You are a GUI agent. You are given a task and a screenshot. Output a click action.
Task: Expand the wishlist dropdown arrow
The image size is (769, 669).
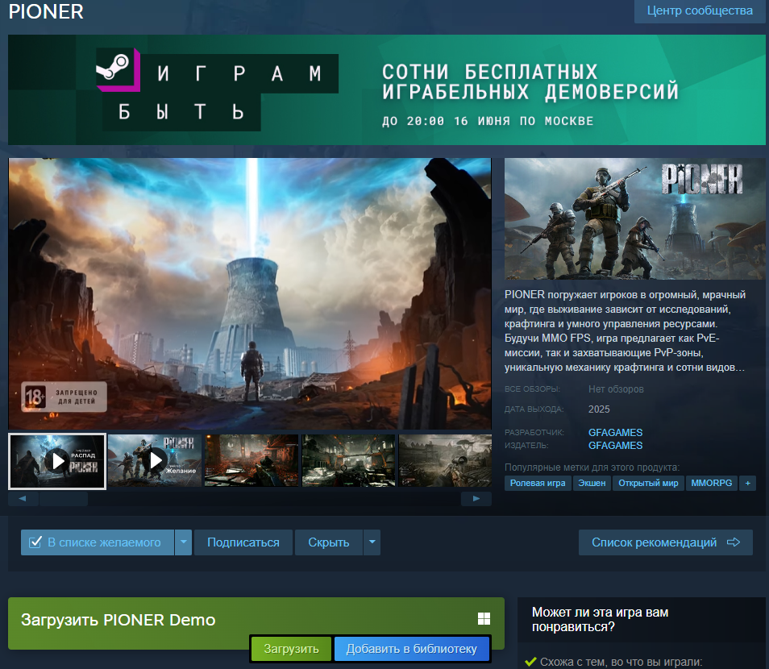[x=184, y=542]
